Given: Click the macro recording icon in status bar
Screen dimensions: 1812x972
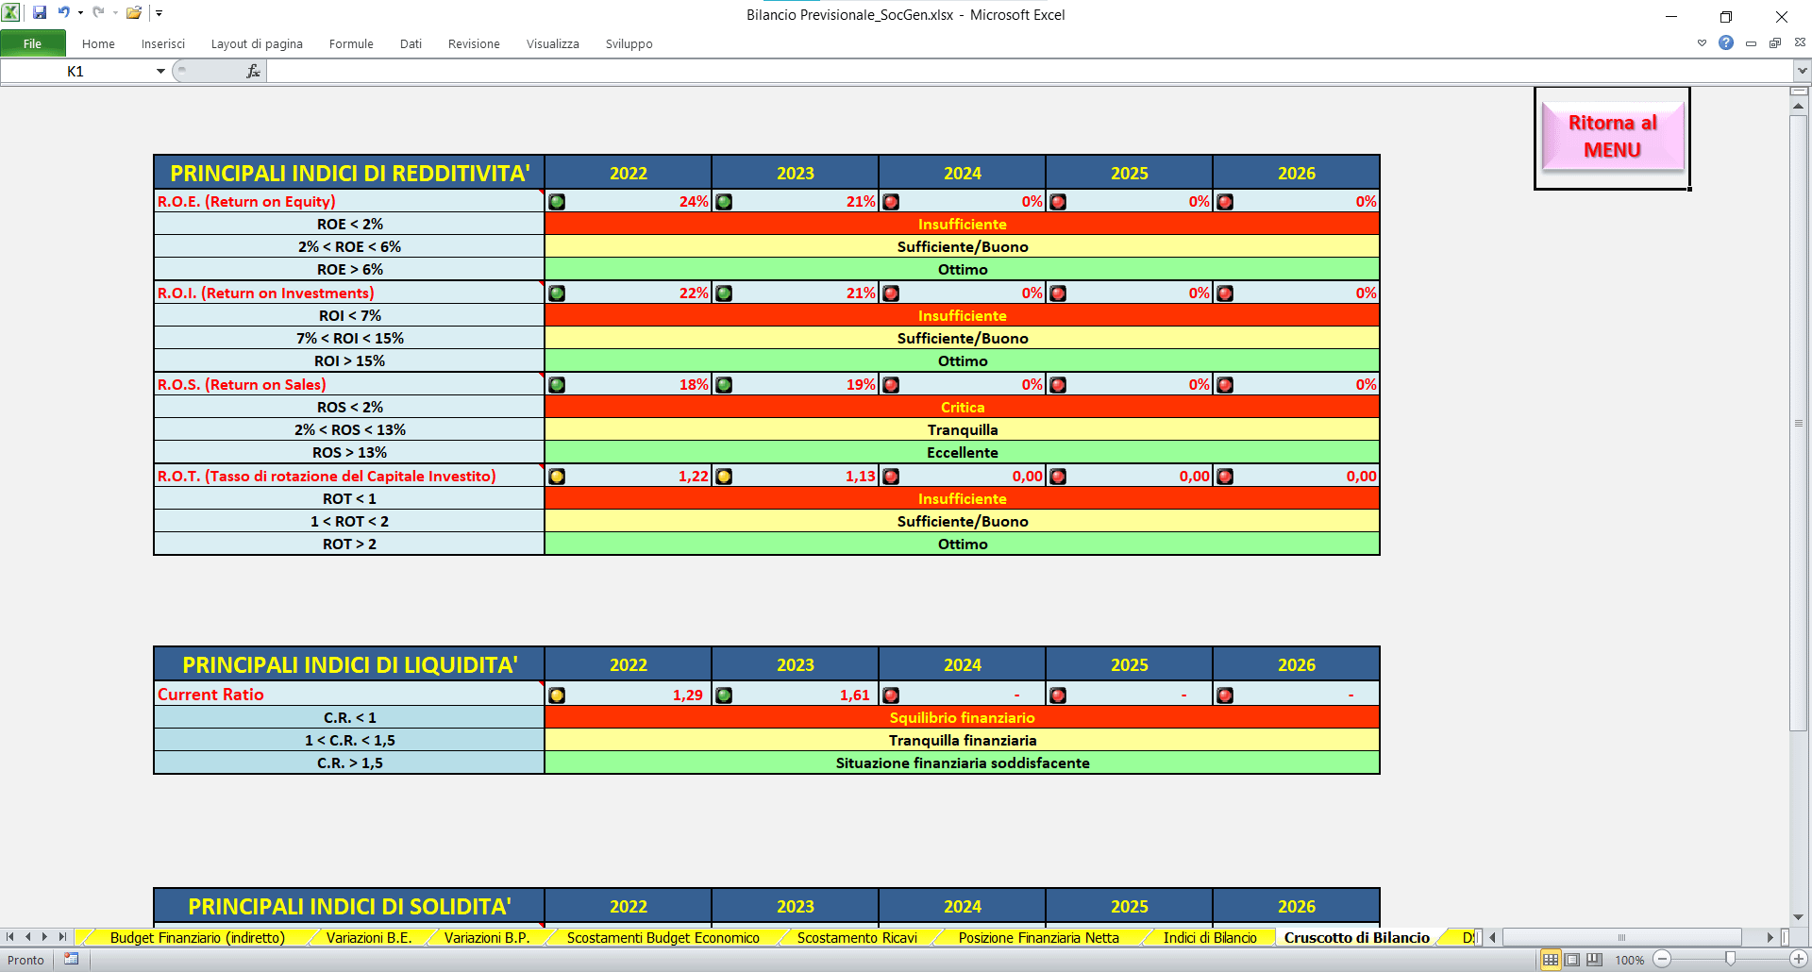Looking at the screenshot, I should pos(72,960).
